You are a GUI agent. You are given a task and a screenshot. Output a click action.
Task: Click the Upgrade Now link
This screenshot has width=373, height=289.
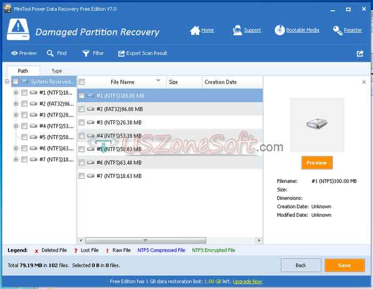click(x=247, y=282)
